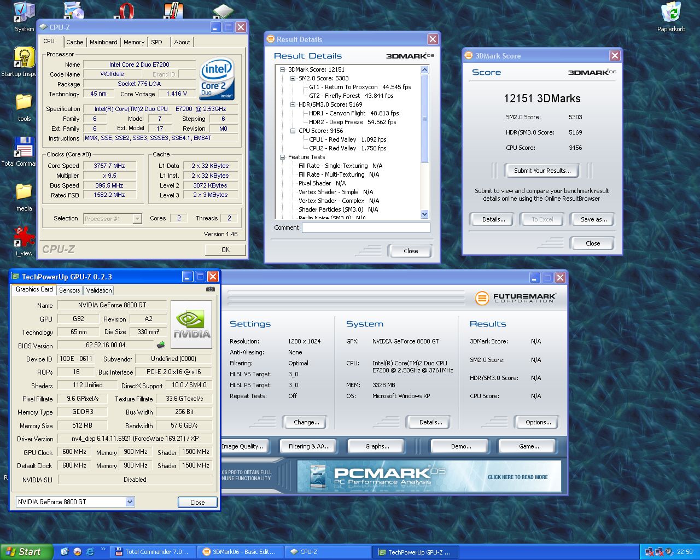Click Result Details scrollbar up arrow
Viewport: 700px width, 560px height.
pyautogui.click(x=425, y=70)
